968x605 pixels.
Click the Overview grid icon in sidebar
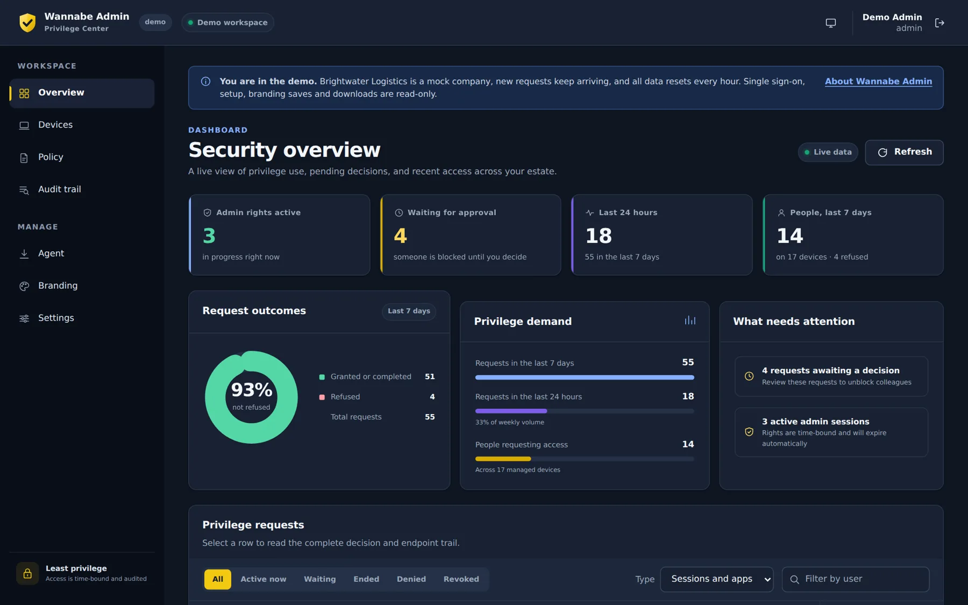pos(24,93)
